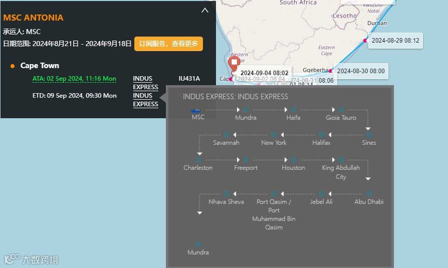Click the orange subscribe service button
Image resolution: width=448 pixels, height=268 pixels.
(x=168, y=44)
